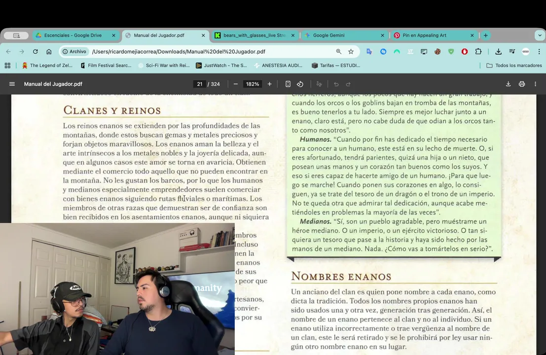Screen dimensions: 546x355
Task: Open JustWatch - The S... bookmark
Action: point(221,66)
